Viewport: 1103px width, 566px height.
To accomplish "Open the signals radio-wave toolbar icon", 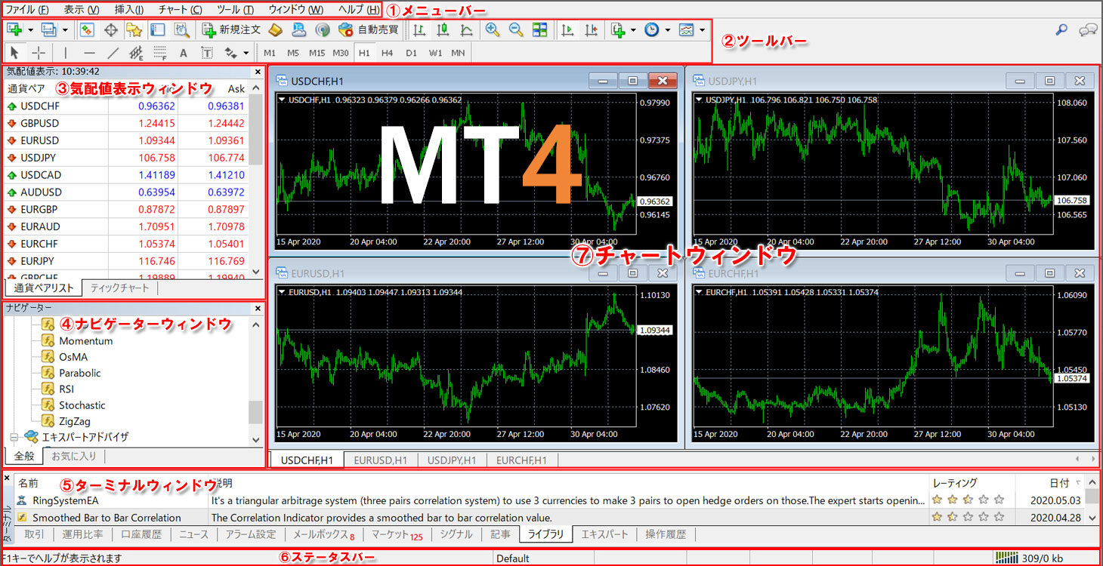I will 323,30.
